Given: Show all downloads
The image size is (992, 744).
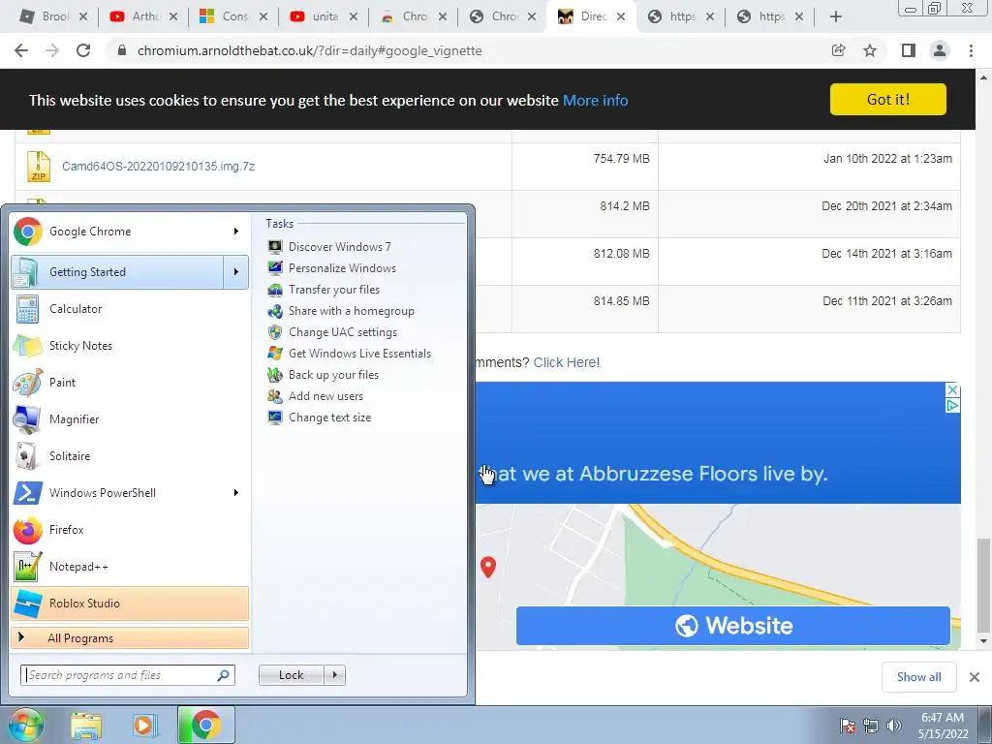Looking at the screenshot, I should tap(918, 677).
